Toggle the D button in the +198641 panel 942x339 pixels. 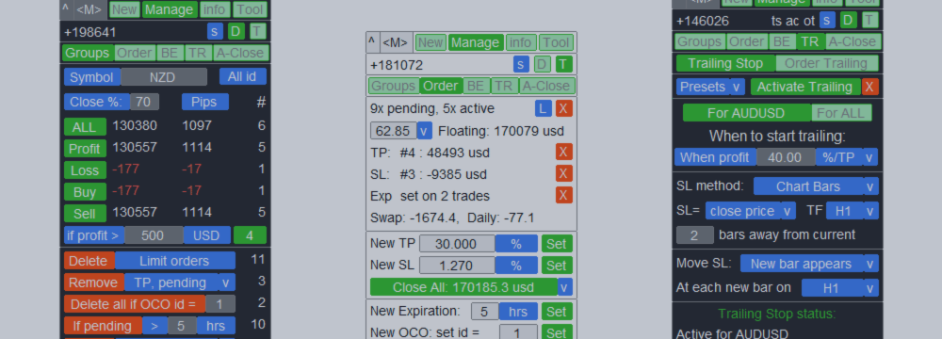(236, 31)
